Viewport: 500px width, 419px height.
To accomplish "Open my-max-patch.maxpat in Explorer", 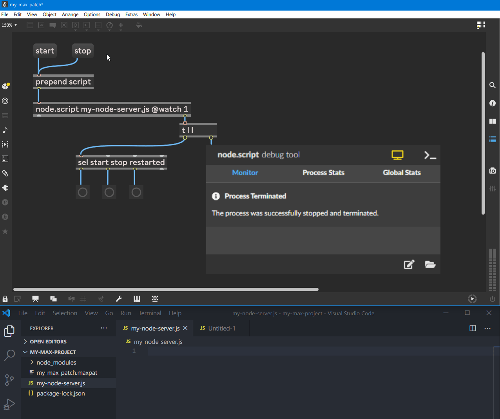I will tap(67, 373).
